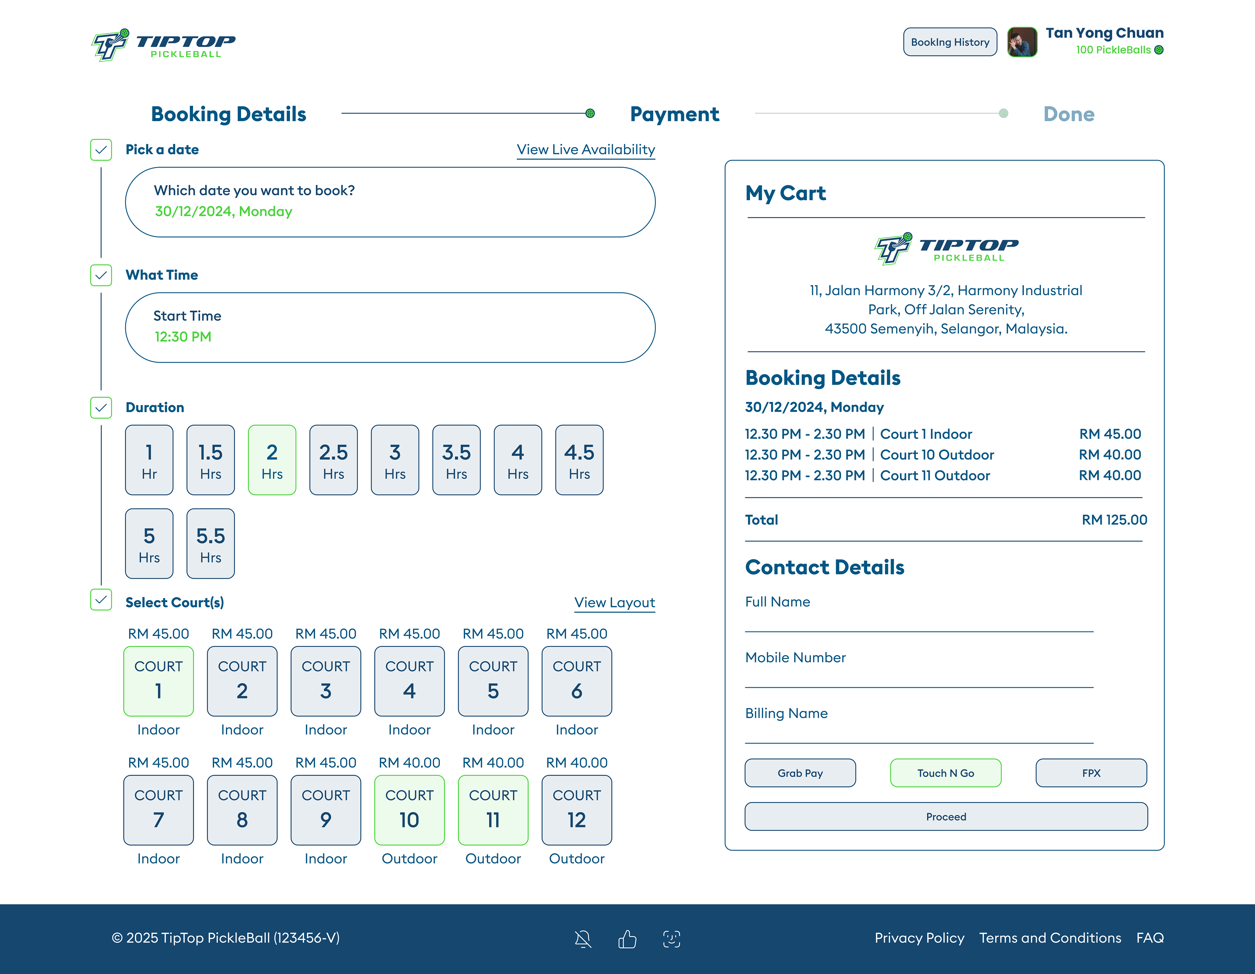Toggle the Duration step checkmark
The height and width of the screenshot is (974, 1255).
(x=101, y=407)
